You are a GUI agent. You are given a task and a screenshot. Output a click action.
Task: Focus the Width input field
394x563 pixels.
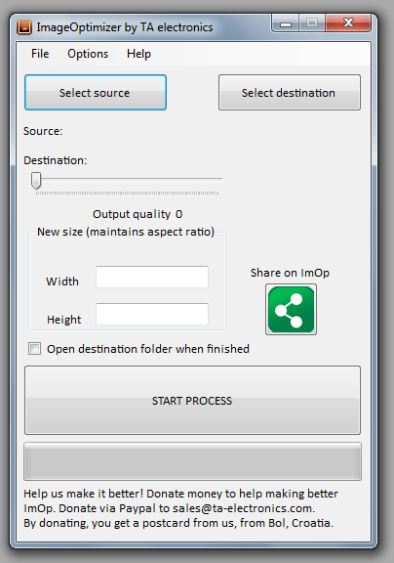[152, 277]
